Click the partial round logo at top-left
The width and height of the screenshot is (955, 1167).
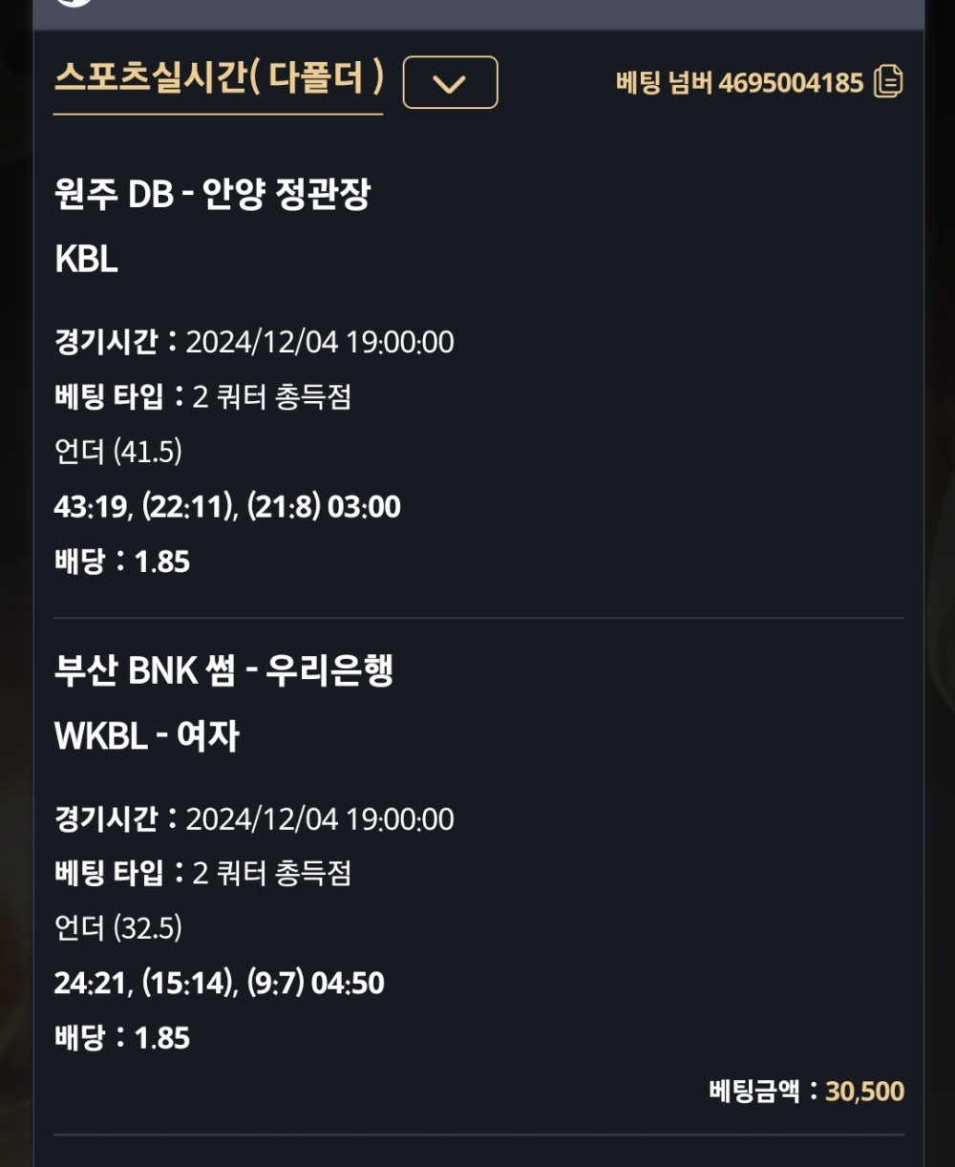[x=74, y=3]
